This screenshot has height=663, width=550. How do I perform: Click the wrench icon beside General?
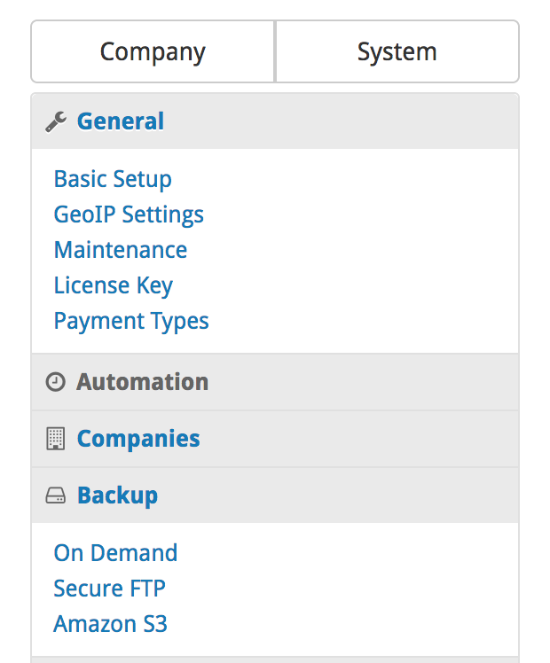[x=56, y=121]
